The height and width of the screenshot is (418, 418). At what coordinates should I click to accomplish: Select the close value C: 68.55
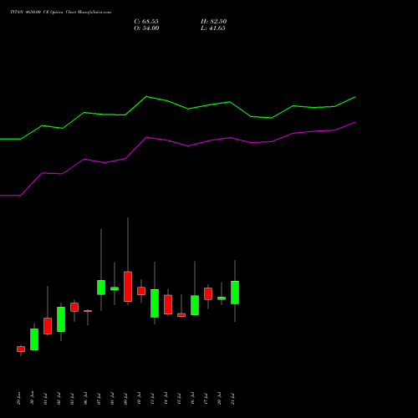click(x=146, y=22)
